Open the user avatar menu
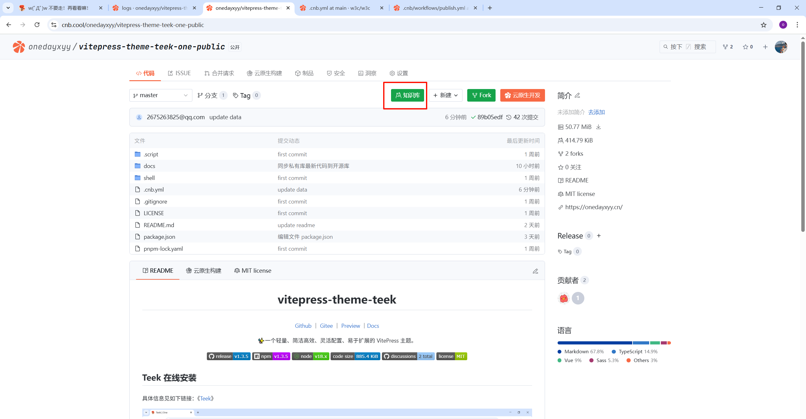 [781, 47]
